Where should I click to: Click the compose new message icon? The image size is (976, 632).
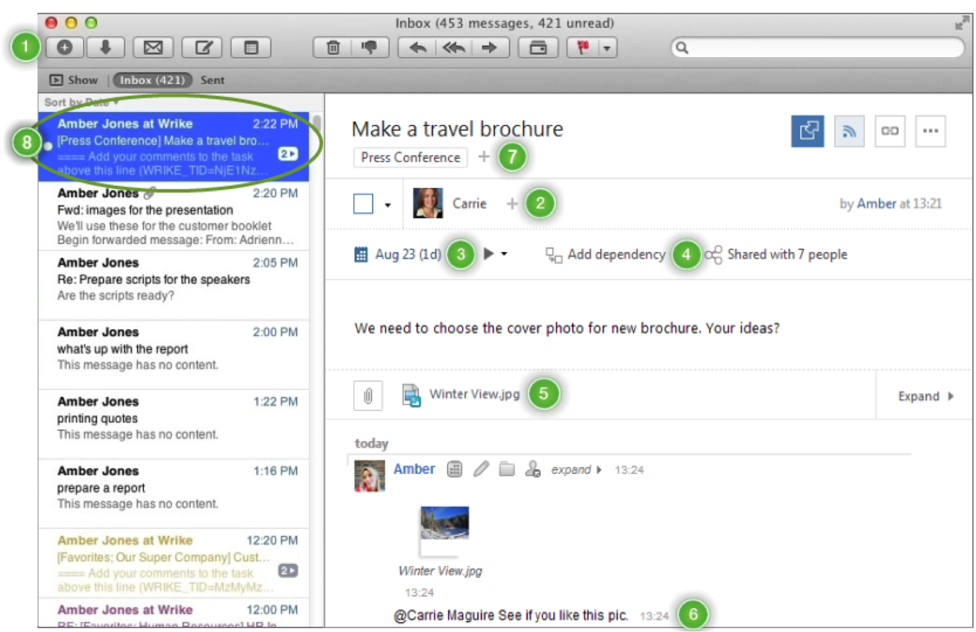[x=203, y=47]
